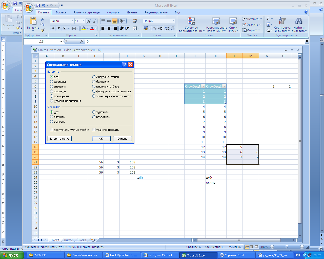Screen dimensions: 324x259
Task: Switch to sheet Лист3
Action: pos(82,240)
